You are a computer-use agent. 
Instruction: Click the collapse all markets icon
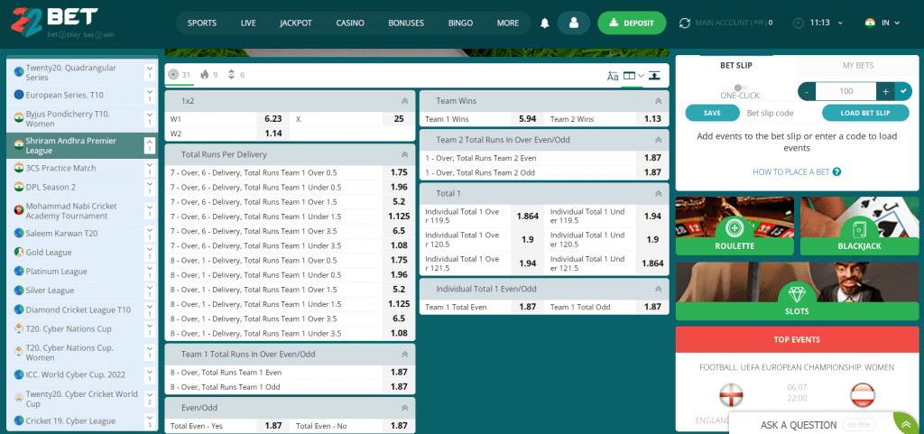pyautogui.click(x=653, y=76)
